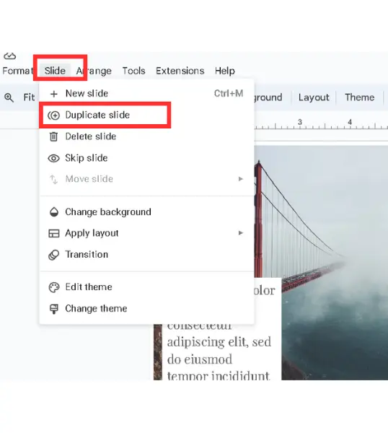Click the Layout toolbar button

(x=314, y=97)
